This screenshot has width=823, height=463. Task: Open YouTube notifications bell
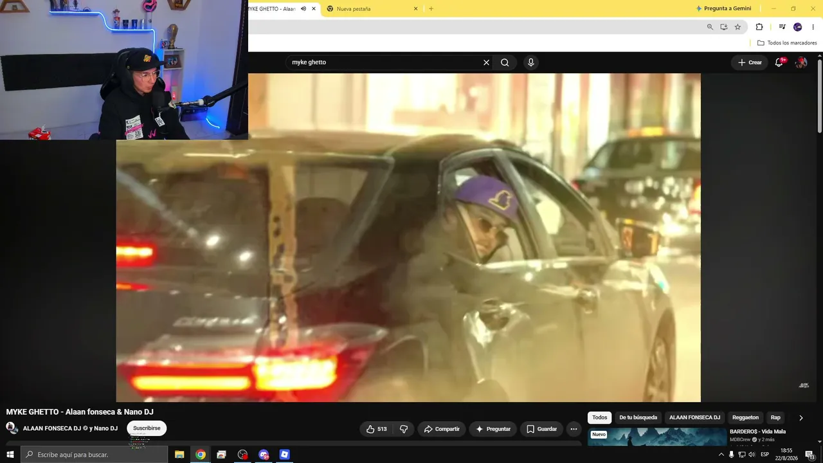(779, 62)
